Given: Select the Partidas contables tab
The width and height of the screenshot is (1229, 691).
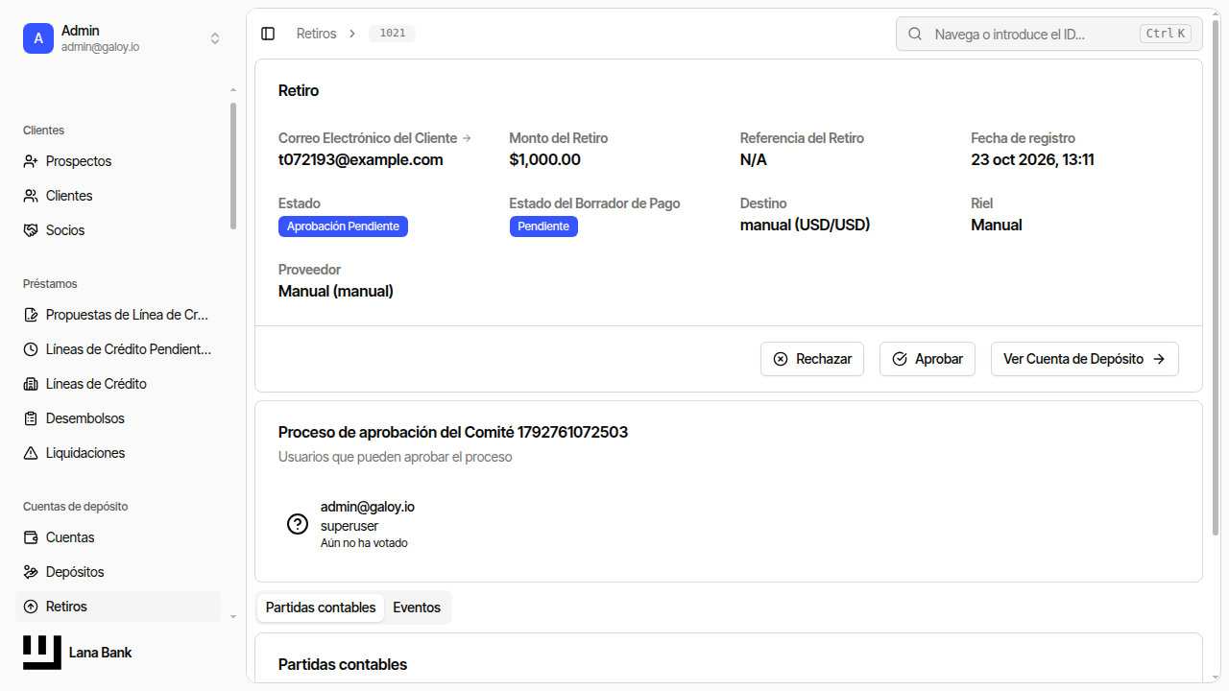Looking at the screenshot, I should (321, 608).
